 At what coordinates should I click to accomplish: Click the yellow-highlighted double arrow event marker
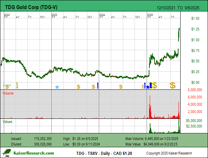coord(151,85)
